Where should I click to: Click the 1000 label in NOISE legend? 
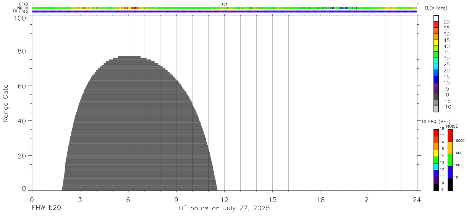(x=459, y=153)
